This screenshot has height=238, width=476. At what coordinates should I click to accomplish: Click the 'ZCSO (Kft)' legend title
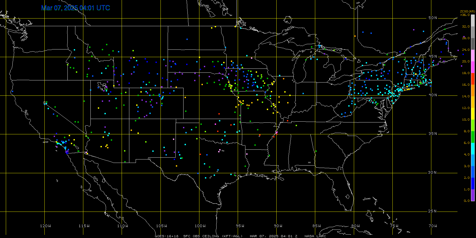468,11
